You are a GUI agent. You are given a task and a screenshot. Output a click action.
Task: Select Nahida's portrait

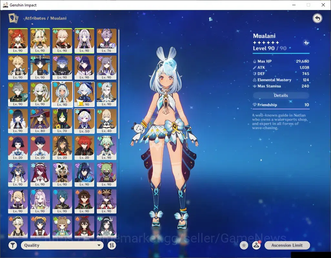40,94
